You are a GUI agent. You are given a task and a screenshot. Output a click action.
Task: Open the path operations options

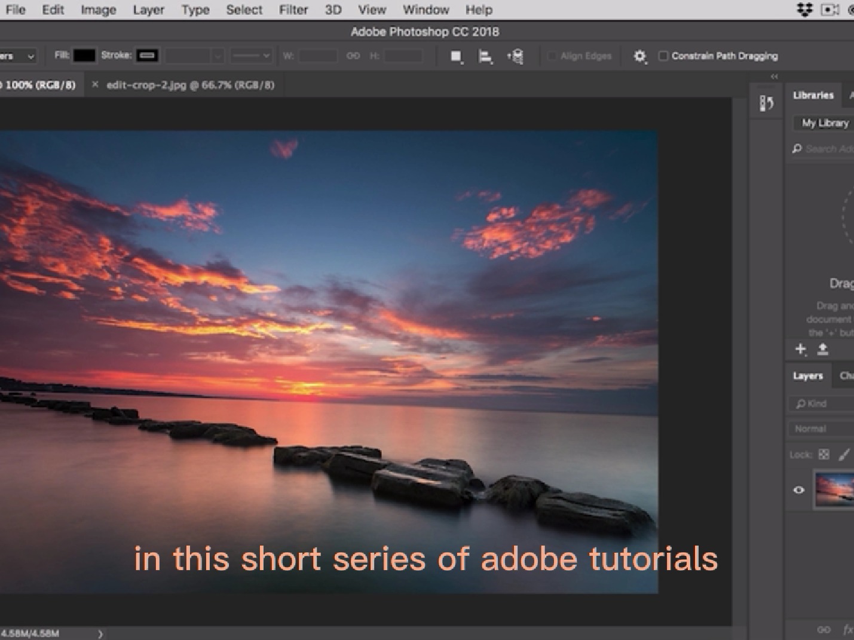[x=456, y=56]
